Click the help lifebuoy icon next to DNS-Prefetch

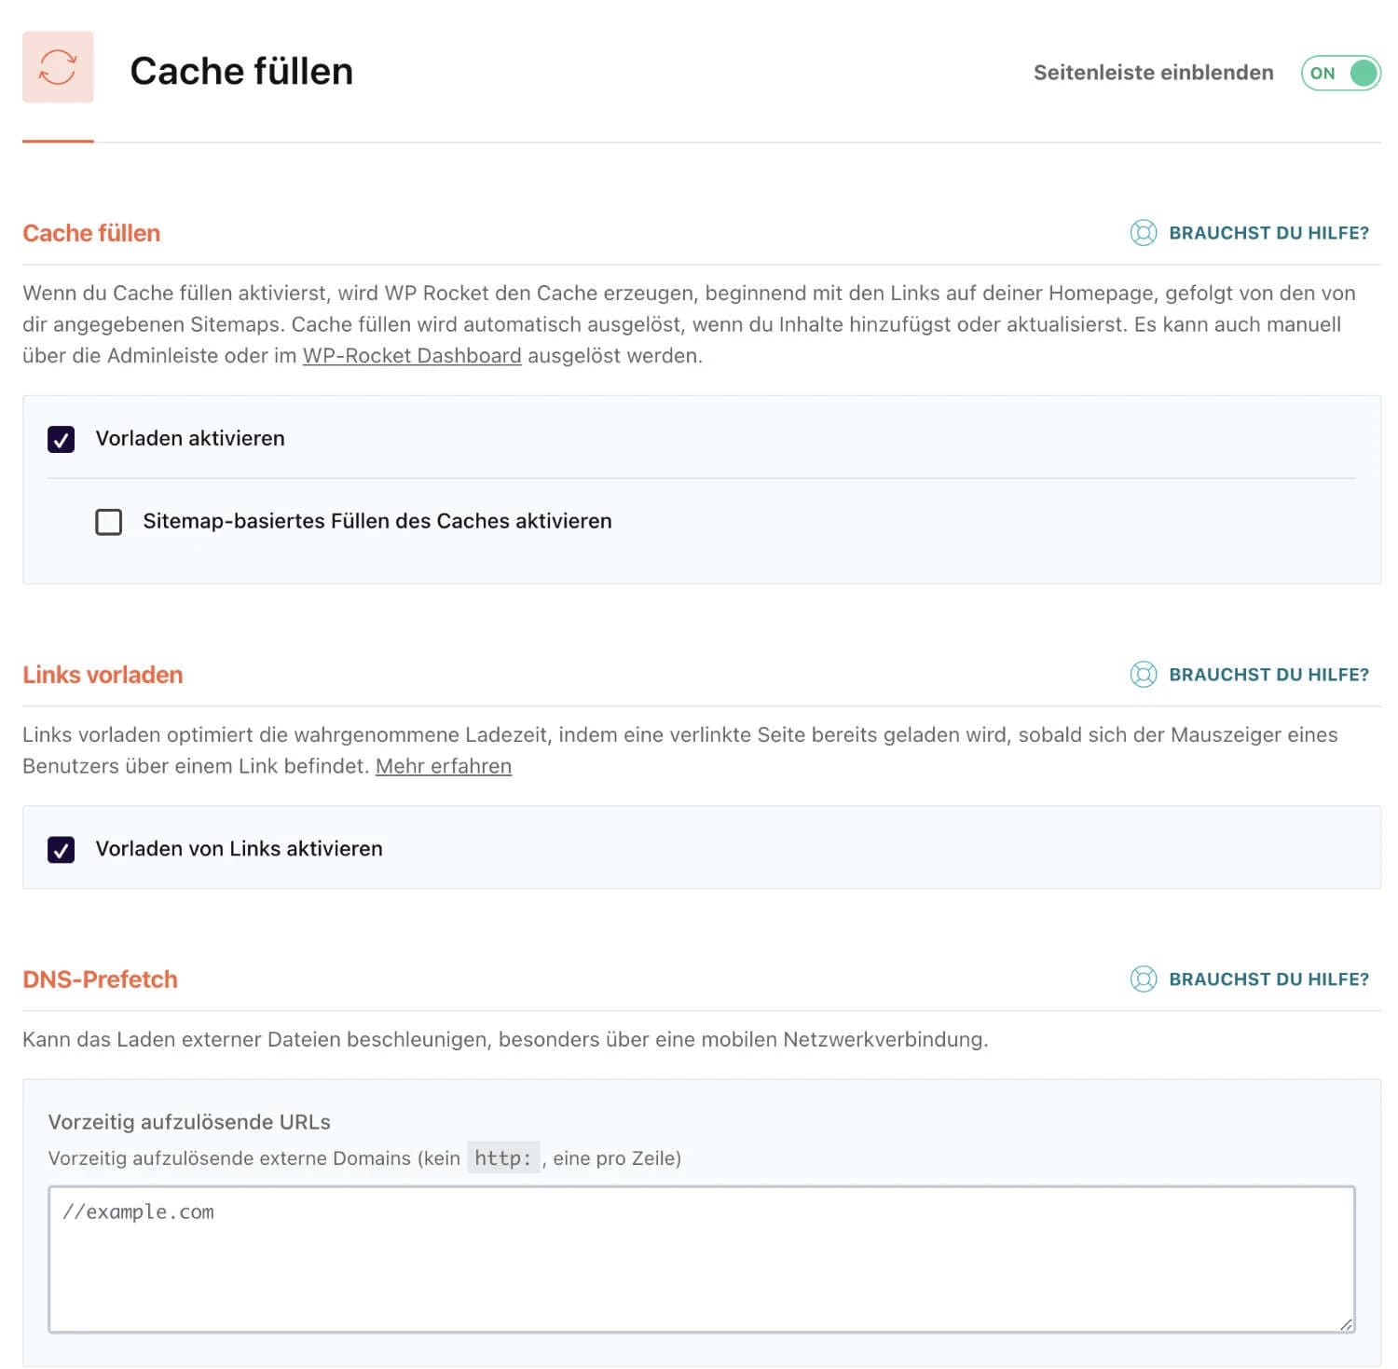pos(1143,979)
